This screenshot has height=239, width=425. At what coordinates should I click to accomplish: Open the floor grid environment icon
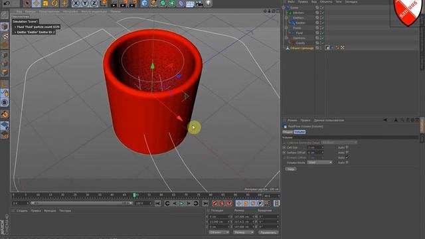[x=190, y=3]
